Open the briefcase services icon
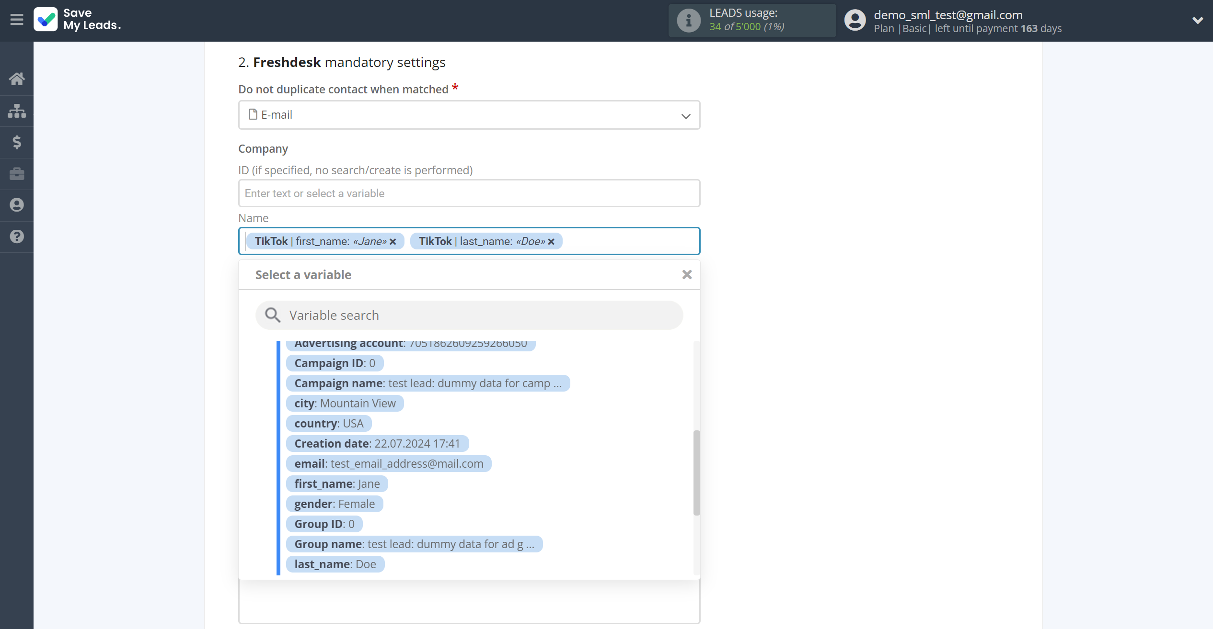 17,173
